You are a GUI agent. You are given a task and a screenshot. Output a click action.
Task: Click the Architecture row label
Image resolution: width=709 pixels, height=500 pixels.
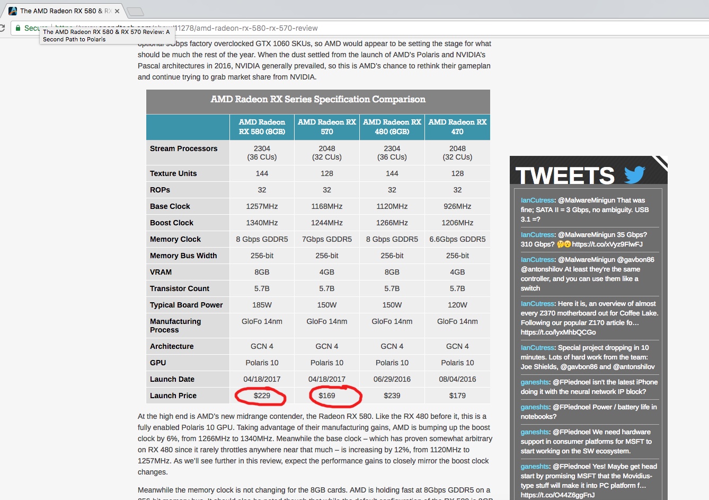tap(172, 346)
